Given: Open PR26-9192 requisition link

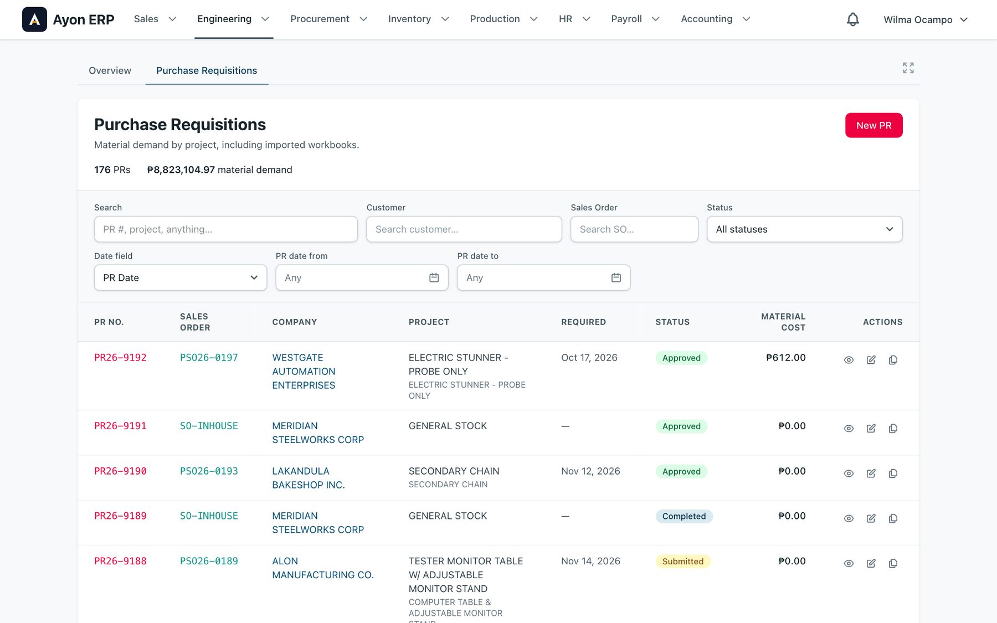Looking at the screenshot, I should pyautogui.click(x=120, y=358).
